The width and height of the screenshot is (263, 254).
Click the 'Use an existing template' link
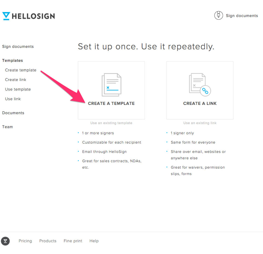tap(111, 123)
